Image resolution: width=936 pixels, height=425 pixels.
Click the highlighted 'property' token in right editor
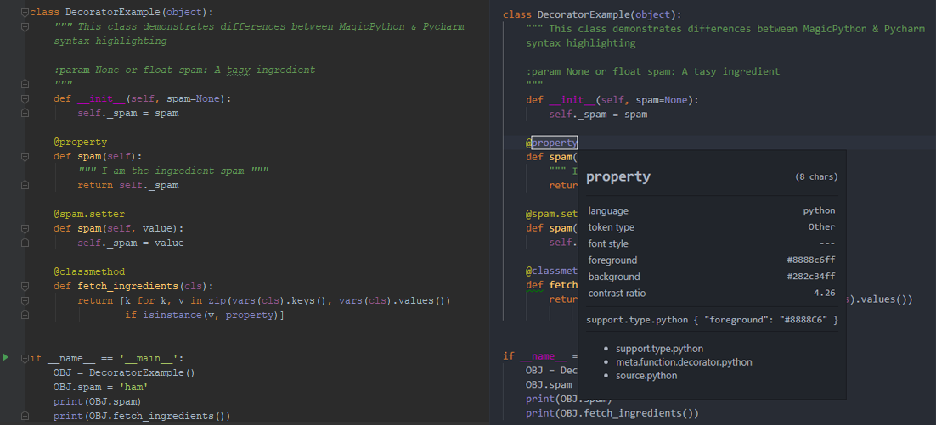click(x=555, y=143)
